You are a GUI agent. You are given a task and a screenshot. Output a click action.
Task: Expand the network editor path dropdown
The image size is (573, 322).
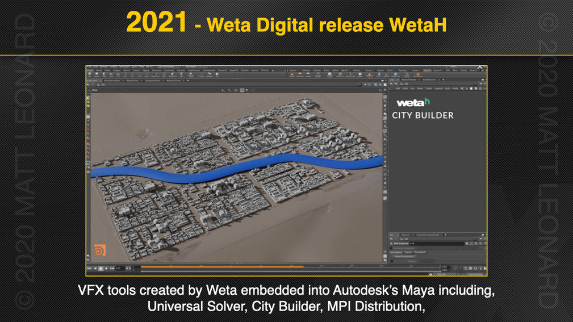[475, 83]
